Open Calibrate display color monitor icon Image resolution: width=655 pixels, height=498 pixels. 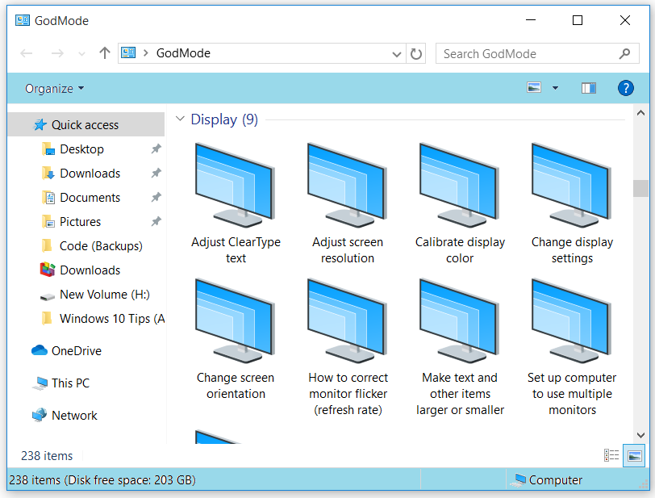point(460,185)
